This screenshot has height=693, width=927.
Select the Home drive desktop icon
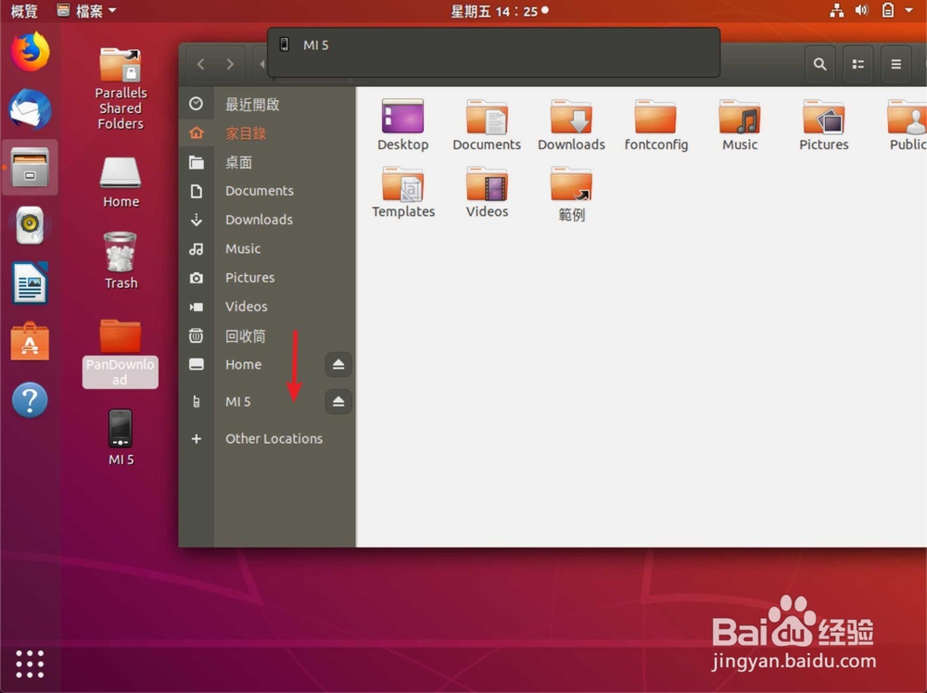[x=121, y=183]
